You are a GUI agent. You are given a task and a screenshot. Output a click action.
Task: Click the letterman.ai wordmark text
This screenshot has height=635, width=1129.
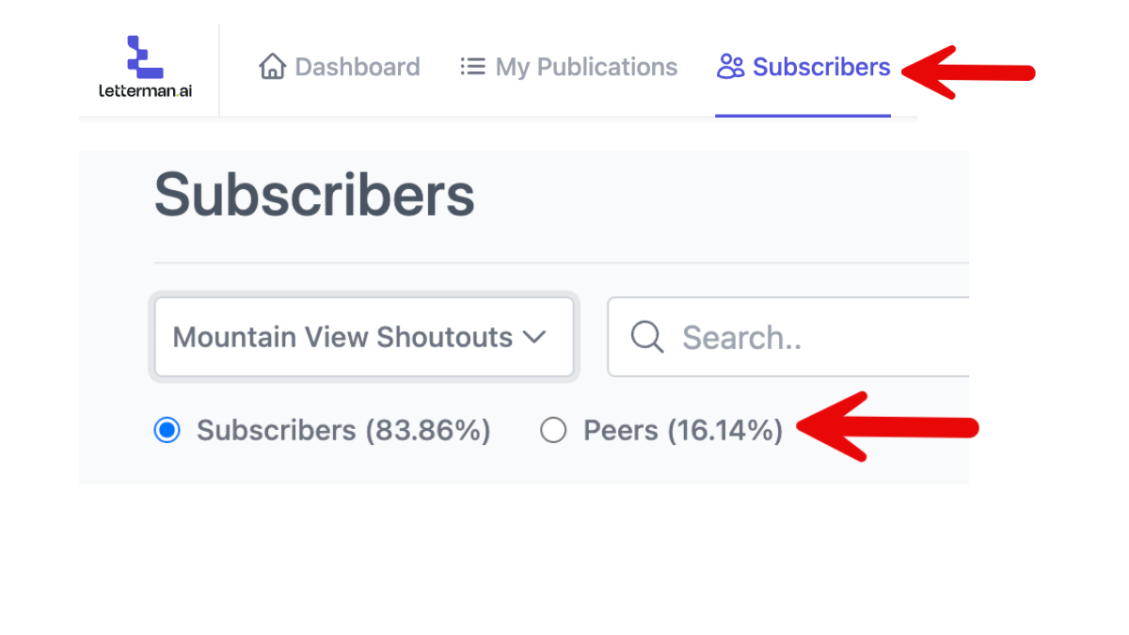[x=145, y=91]
